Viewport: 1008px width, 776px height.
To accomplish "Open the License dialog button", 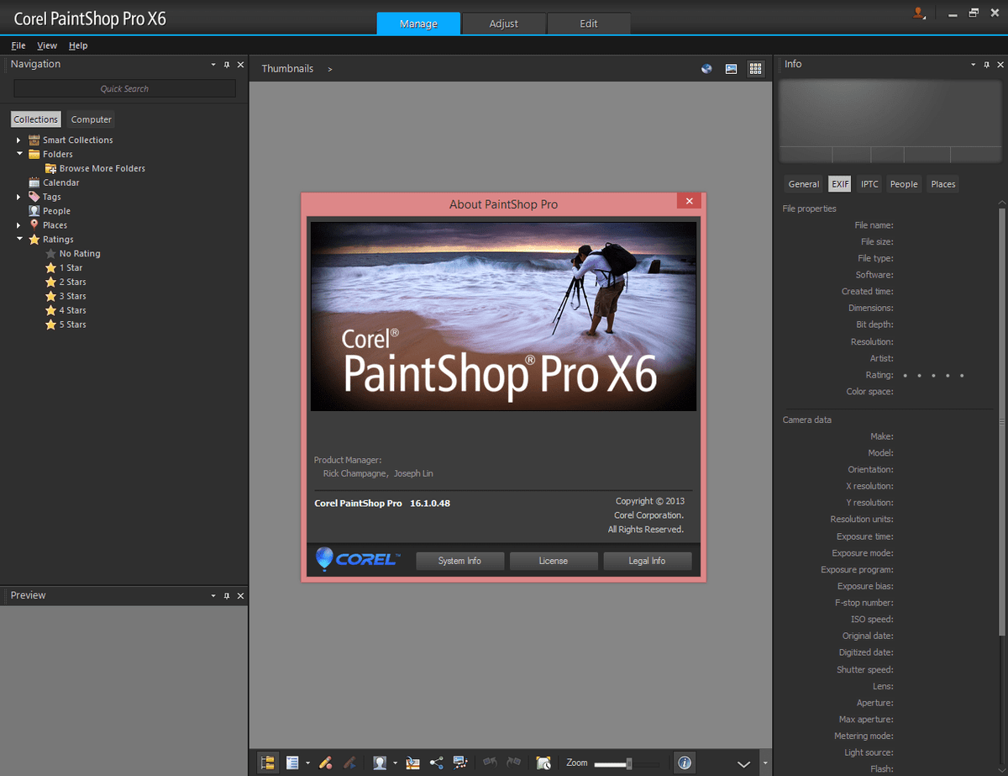I will pyautogui.click(x=554, y=560).
